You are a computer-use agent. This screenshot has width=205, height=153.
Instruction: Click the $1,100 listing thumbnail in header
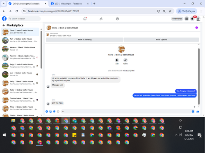point(48,35)
